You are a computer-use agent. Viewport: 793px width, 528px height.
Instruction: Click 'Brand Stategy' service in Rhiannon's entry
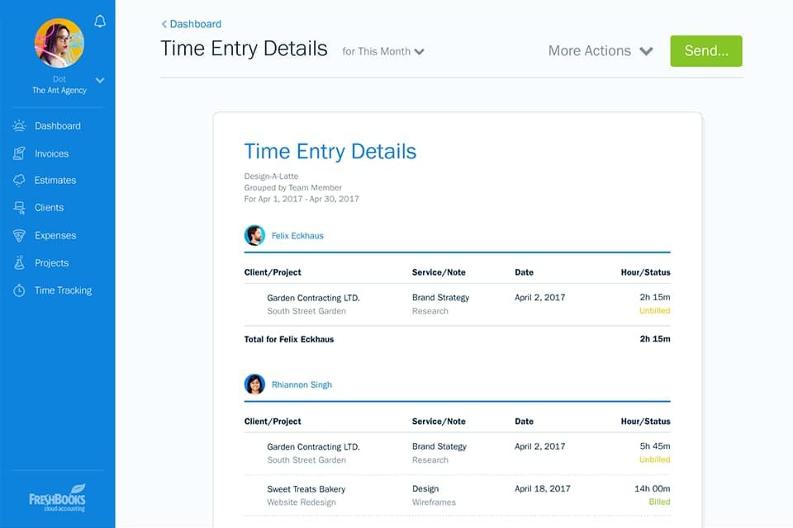point(439,446)
